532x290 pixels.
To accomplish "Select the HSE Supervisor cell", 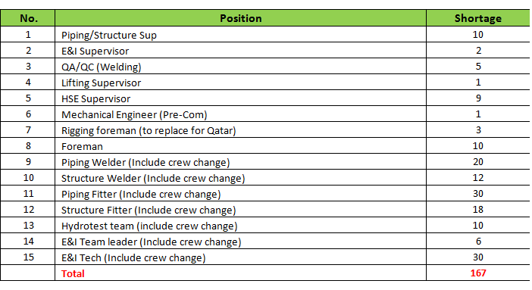I will 240,98.
